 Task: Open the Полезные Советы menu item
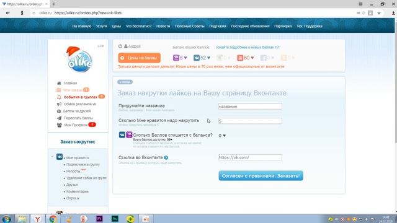point(190,26)
